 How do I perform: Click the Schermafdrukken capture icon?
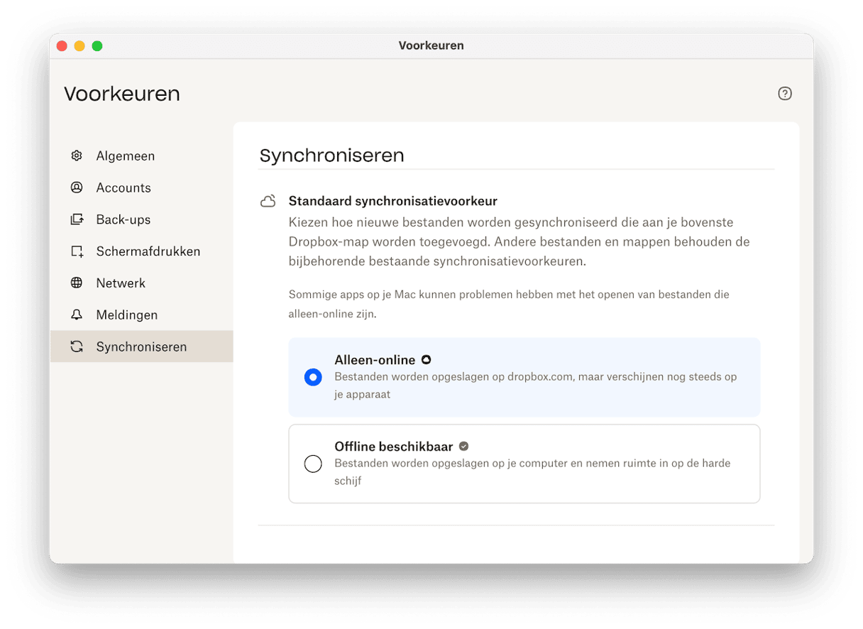pyautogui.click(x=77, y=251)
